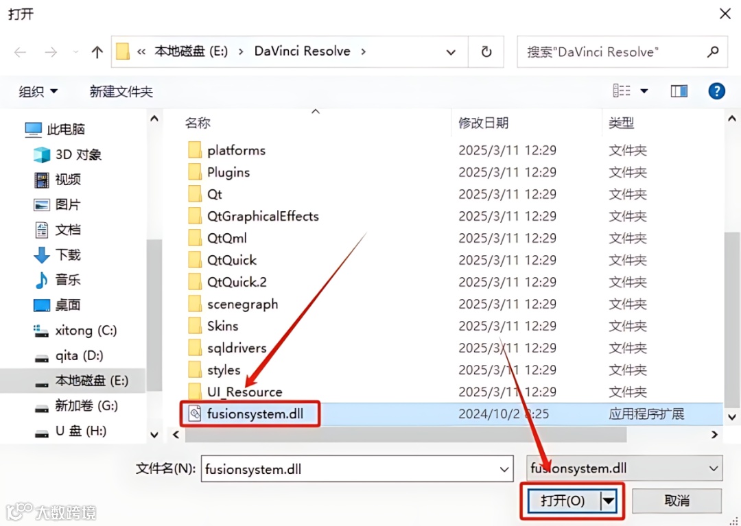This screenshot has height=526, width=741.
Task: Select the QtQml folder
Action: (227, 238)
